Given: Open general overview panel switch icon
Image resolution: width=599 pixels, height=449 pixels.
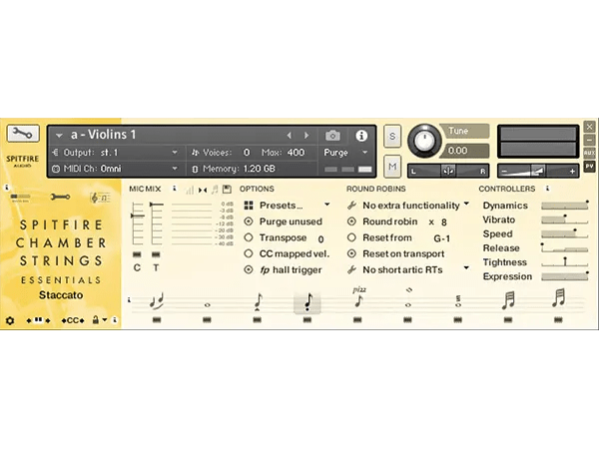Looking at the screenshot, I should pos(20,198).
